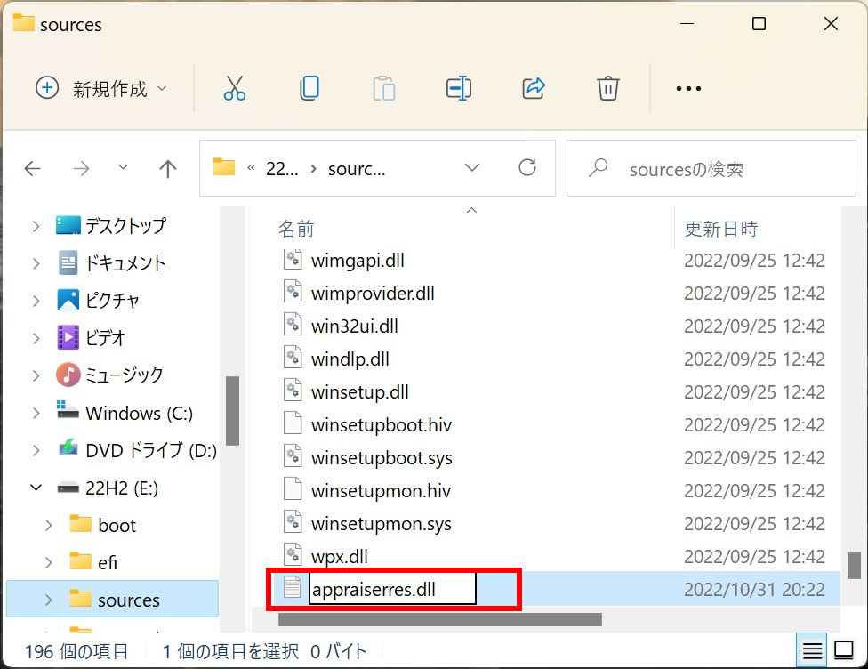Click the Cut scissors icon

pos(234,88)
